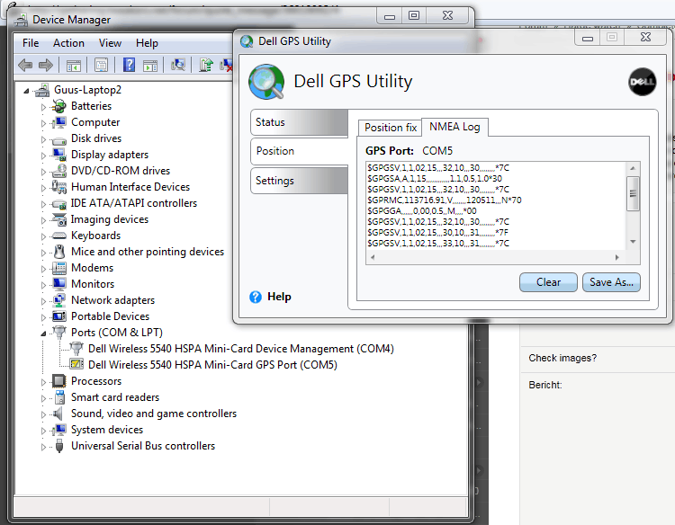
Task: Open the View menu
Action: coord(110,43)
